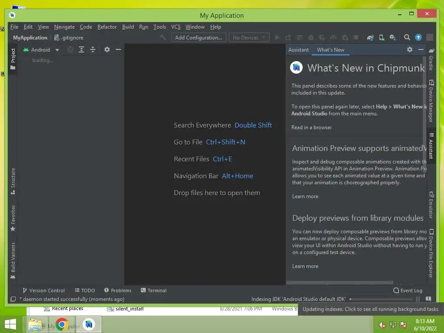Viewport: 444px width, 333px height.
Task: Open File Explorer from the taskbar
Action: pos(36,324)
